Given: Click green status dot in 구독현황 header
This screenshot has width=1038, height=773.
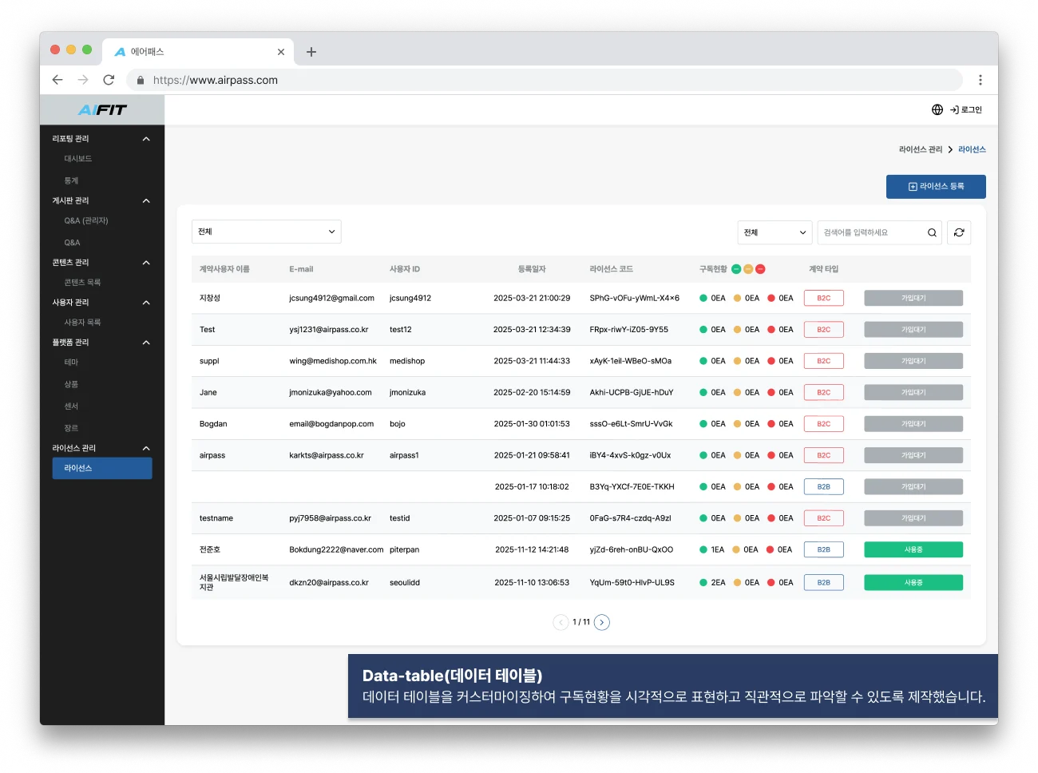Looking at the screenshot, I should click(x=736, y=269).
